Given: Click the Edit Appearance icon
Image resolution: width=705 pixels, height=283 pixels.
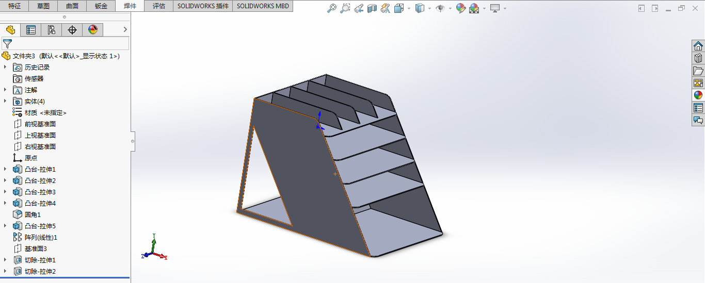Looking at the screenshot, I should (x=460, y=8).
